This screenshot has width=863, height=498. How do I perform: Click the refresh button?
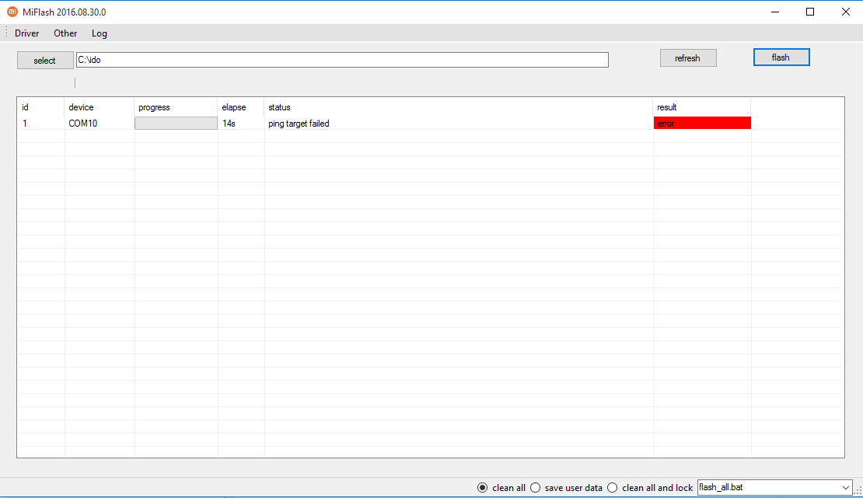click(x=688, y=58)
